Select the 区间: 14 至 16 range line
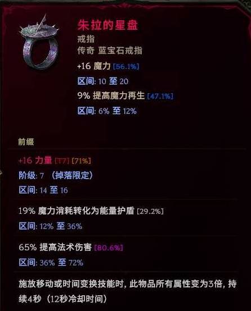 pyautogui.click(x=43, y=190)
